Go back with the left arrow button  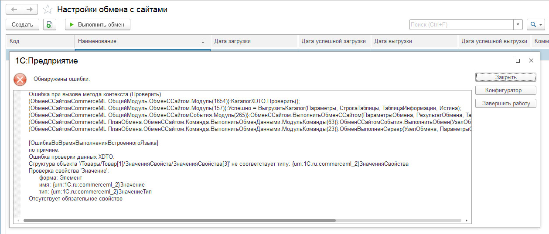[x=14, y=9]
